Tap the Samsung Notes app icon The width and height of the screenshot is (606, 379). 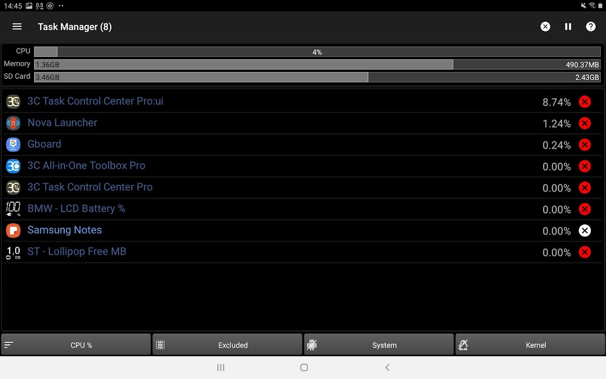tap(13, 230)
